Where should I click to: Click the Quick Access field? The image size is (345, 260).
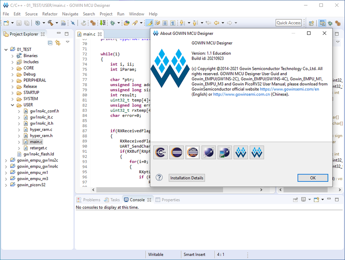(x=289, y=23)
